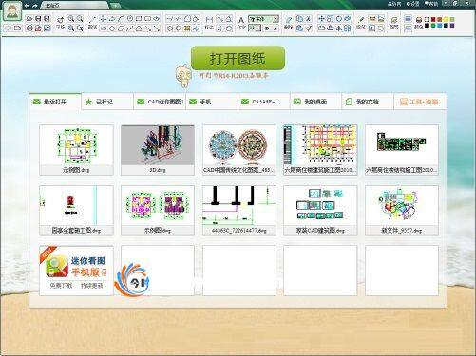Switch to 手机 tab
The height and width of the screenshot is (356, 476).
click(212, 102)
